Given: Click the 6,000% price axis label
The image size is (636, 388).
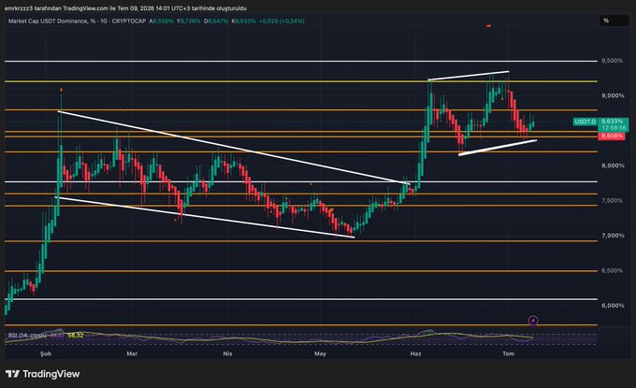Looking at the screenshot, I should click(613, 306).
